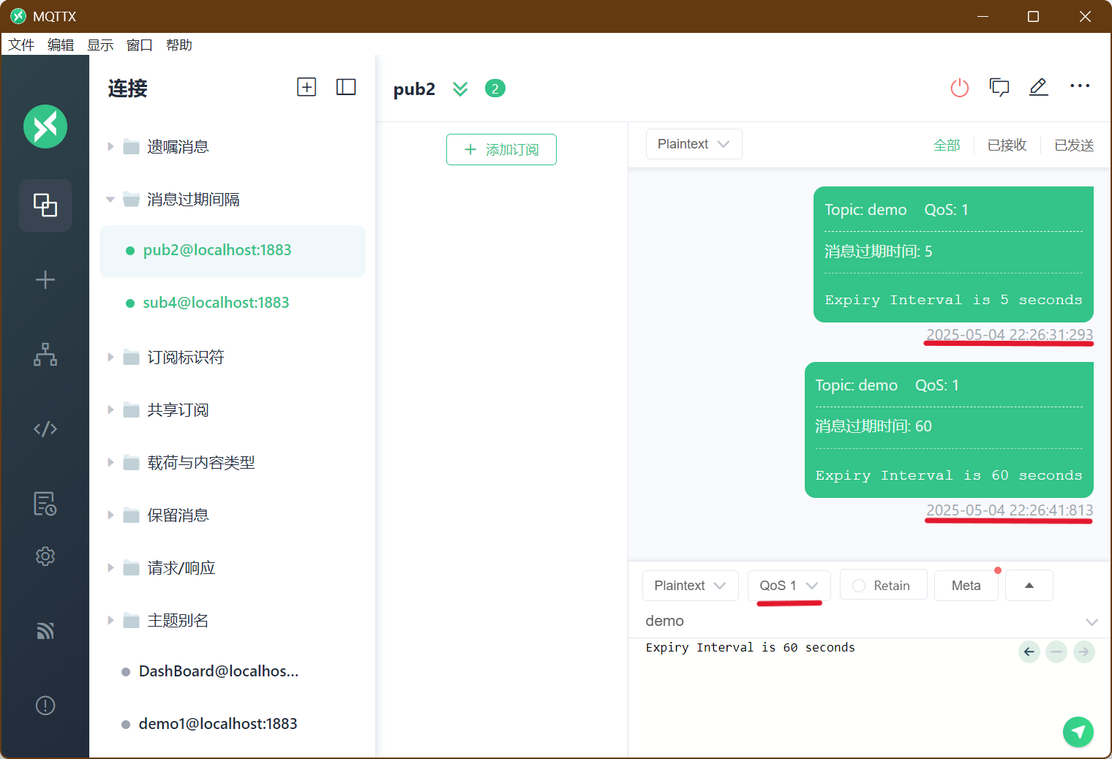Click new connection plus-box icon
The width and height of the screenshot is (1112, 759).
[x=307, y=87]
